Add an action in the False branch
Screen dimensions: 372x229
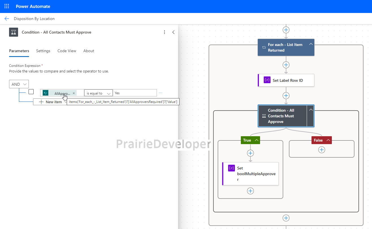322,150
